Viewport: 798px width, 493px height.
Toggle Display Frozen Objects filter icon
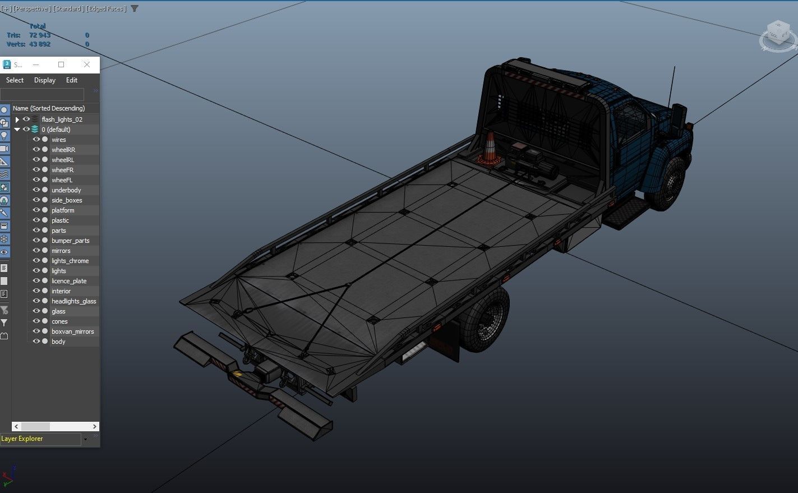[4, 239]
